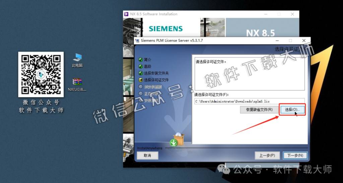This screenshot has height=183, width=343.
Task: Click the 选择许可证文件 current step label
Action: point(156,80)
